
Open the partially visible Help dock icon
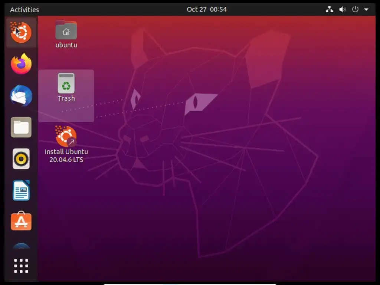click(21, 246)
